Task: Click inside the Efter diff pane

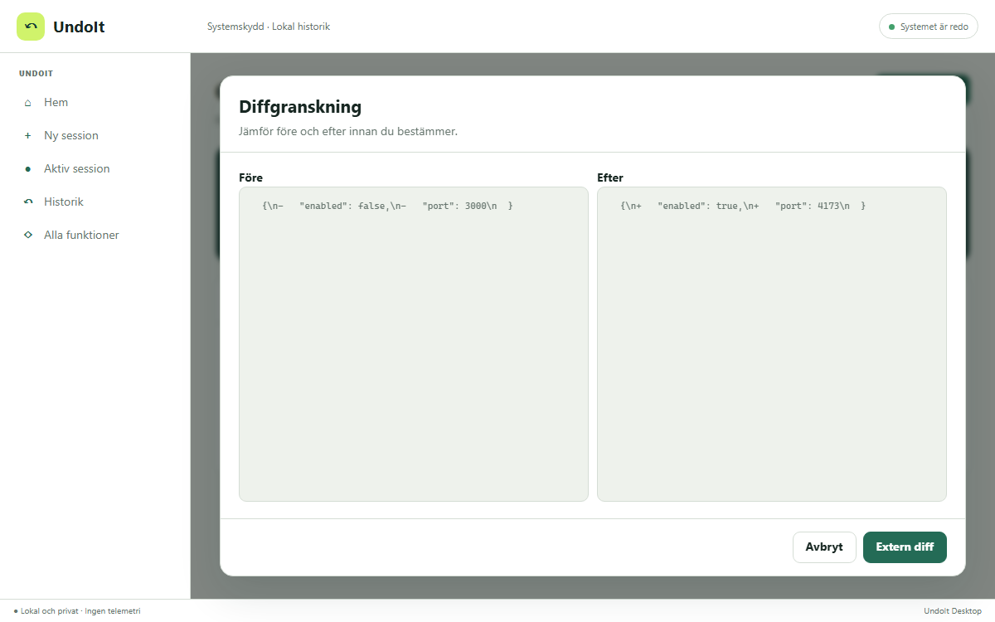Action: point(772,344)
